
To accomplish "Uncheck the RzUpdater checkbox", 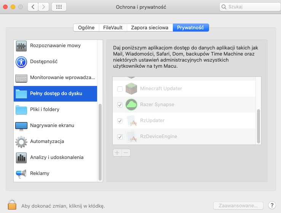I will click(x=120, y=121).
